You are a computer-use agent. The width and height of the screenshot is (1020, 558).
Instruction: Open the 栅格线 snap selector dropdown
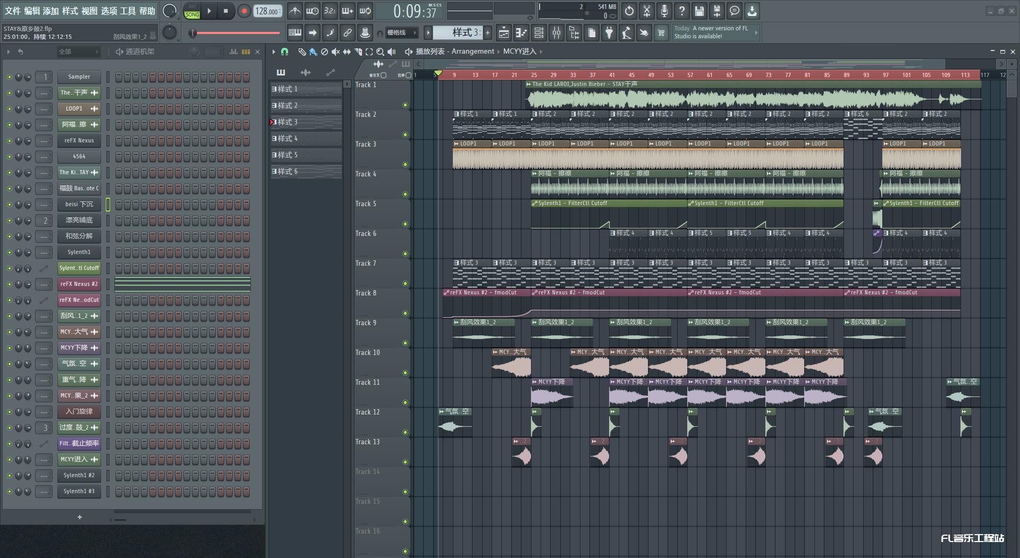click(x=401, y=33)
